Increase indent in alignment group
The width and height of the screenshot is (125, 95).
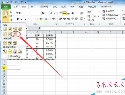click(76, 19)
